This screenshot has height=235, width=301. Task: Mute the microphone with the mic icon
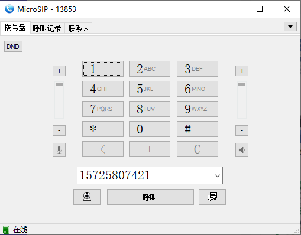[x=59, y=150]
